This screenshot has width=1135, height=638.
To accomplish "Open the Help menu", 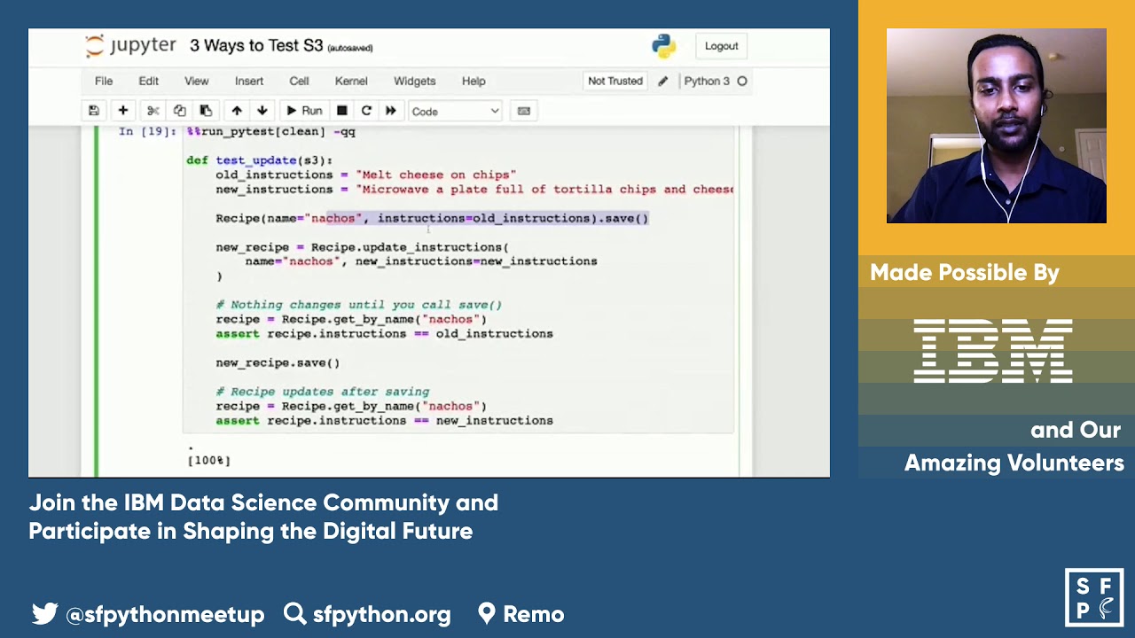I will 474,81.
